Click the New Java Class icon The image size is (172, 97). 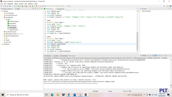pyautogui.click(x=32, y=6)
